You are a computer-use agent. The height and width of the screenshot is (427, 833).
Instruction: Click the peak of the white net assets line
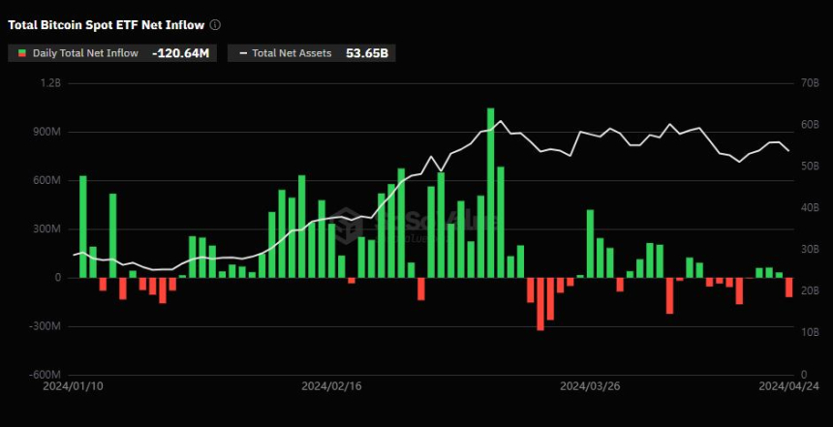click(499, 121)
